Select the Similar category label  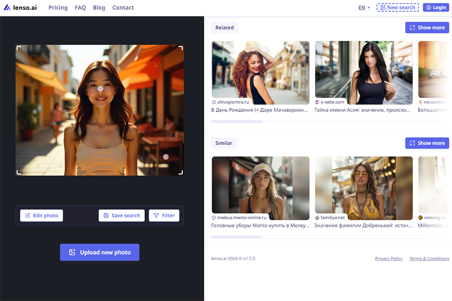click(224, 143)
